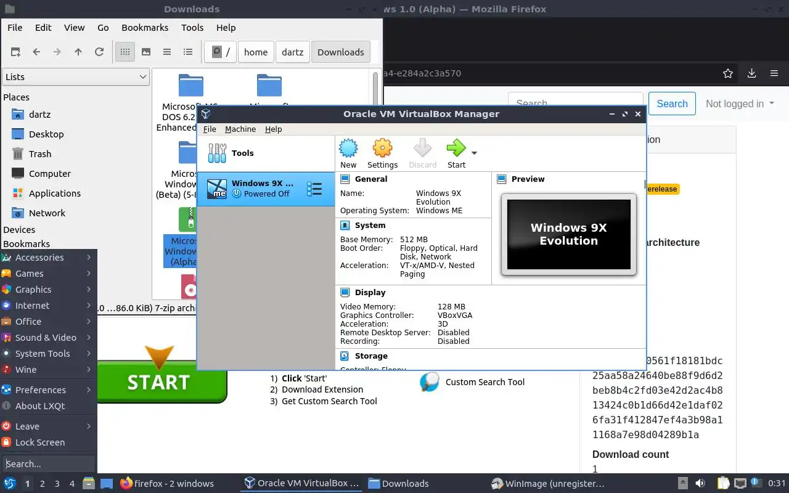
Task: Expand Office submenu in LXQt menu
Action: 48,322
